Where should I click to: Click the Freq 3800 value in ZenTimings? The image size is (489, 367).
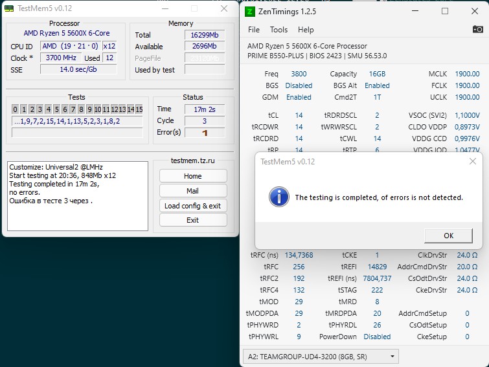(299, 74)
